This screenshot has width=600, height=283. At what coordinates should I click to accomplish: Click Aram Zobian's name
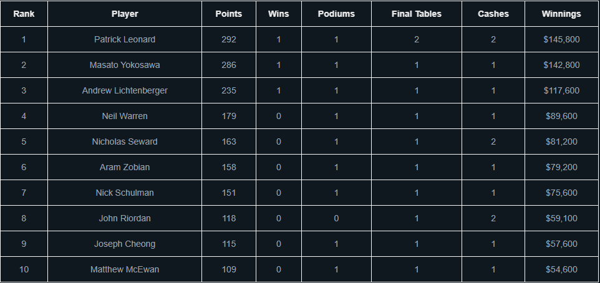point(125,167)
